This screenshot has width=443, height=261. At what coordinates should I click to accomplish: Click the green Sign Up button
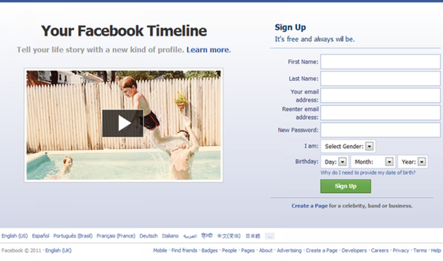tap(346, 186)
